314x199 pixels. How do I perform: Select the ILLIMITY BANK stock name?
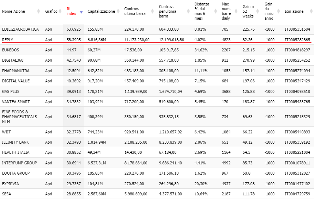click(15, 142)
